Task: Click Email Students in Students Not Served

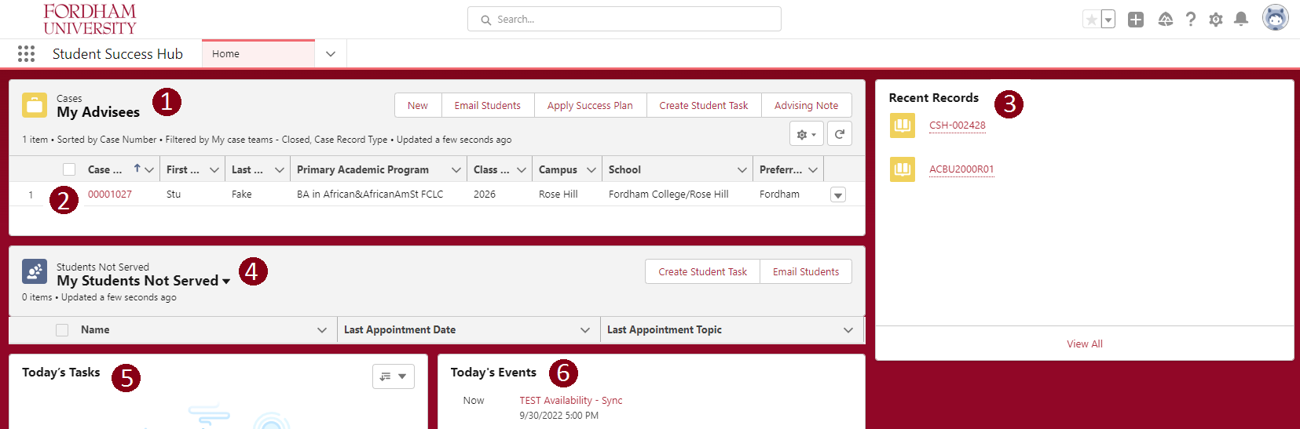Action: [x=806, y=271]
